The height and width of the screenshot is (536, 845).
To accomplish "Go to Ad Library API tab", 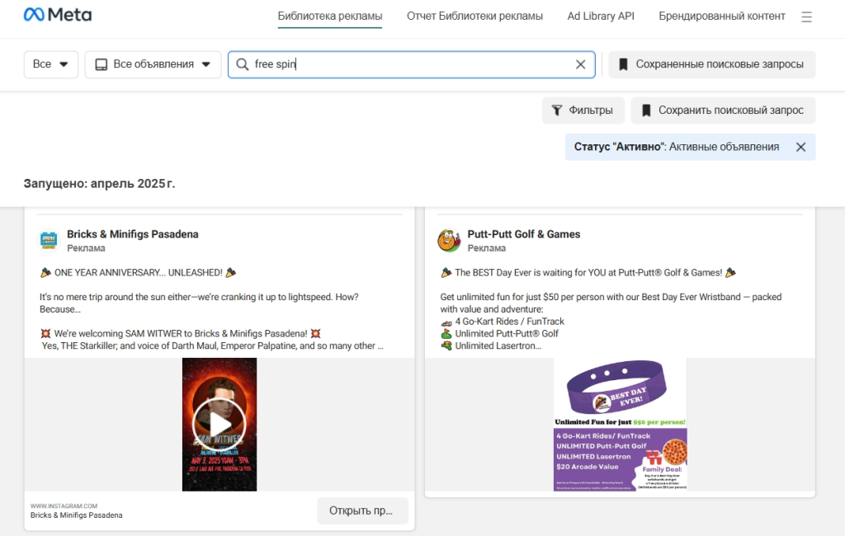I will [x=601, y=16].
